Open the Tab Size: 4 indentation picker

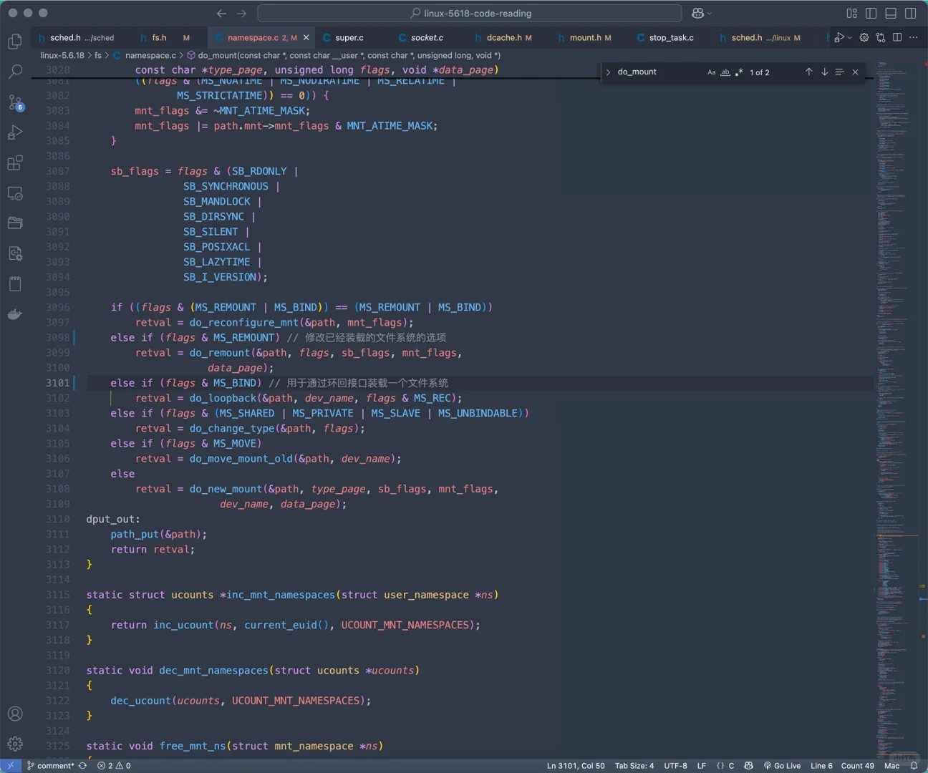pos(634,766)
